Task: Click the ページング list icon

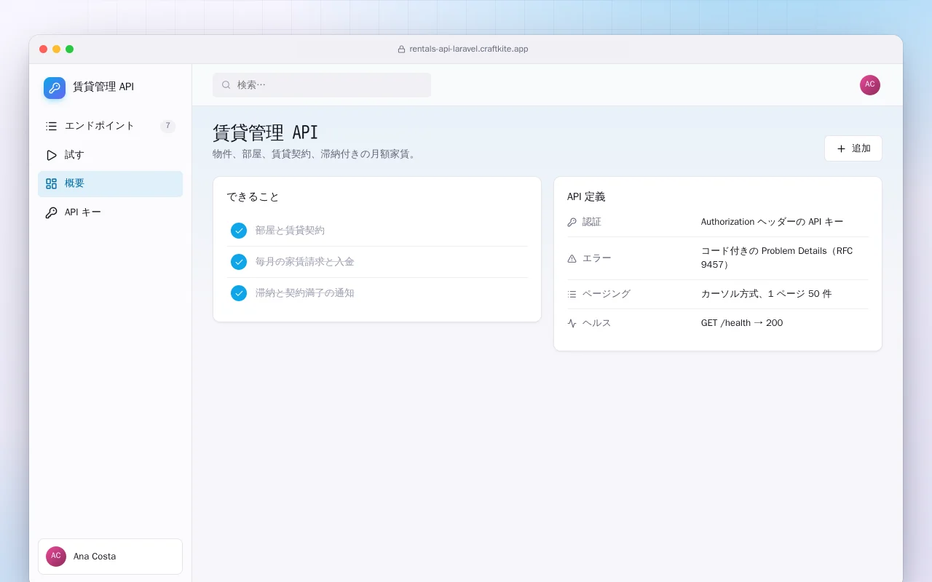Action: coord(572,294)
